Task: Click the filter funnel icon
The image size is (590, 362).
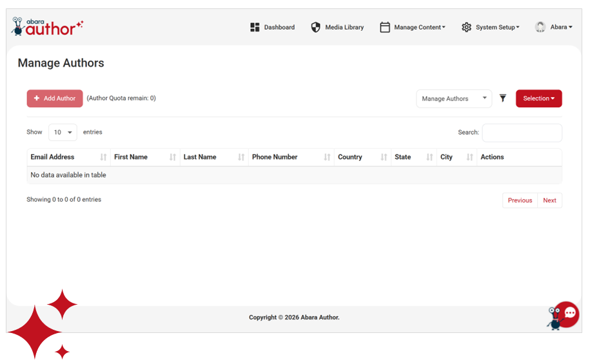Action: (x=503, y=98)
